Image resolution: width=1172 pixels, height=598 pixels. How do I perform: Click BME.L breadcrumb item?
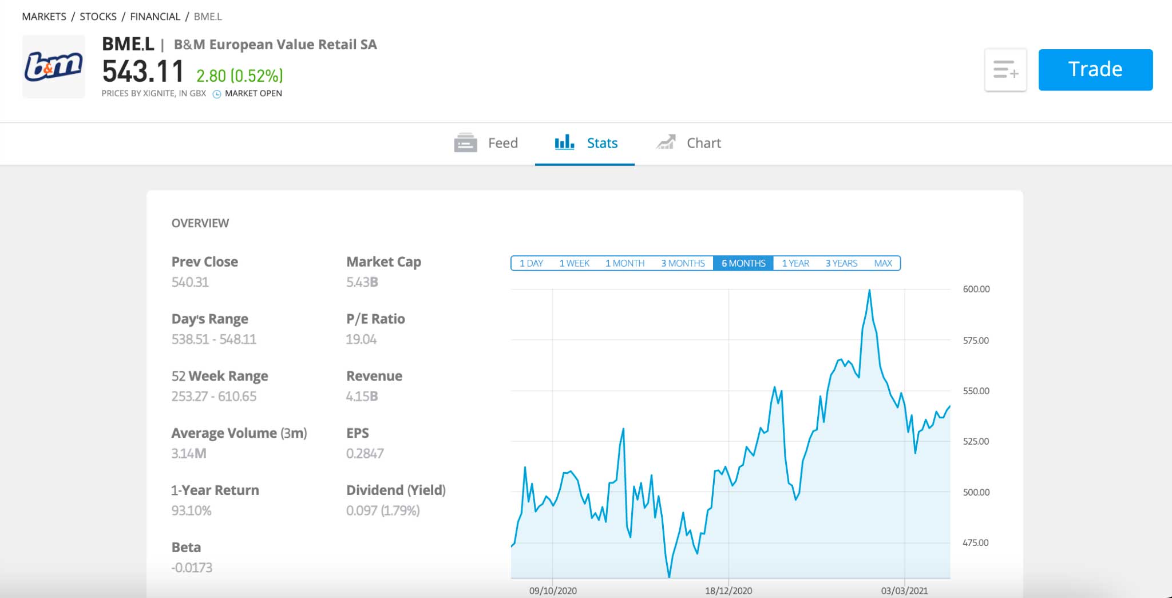pos(208,17)
